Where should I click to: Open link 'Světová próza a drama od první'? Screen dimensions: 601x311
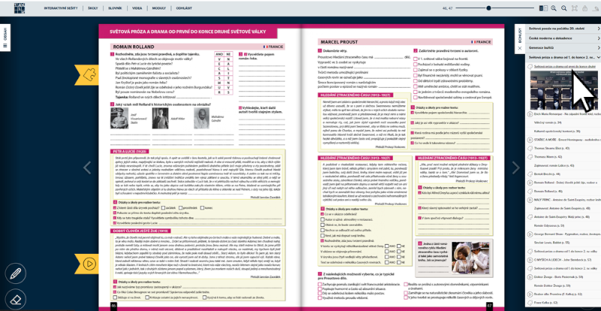click(x=565, y=67)
